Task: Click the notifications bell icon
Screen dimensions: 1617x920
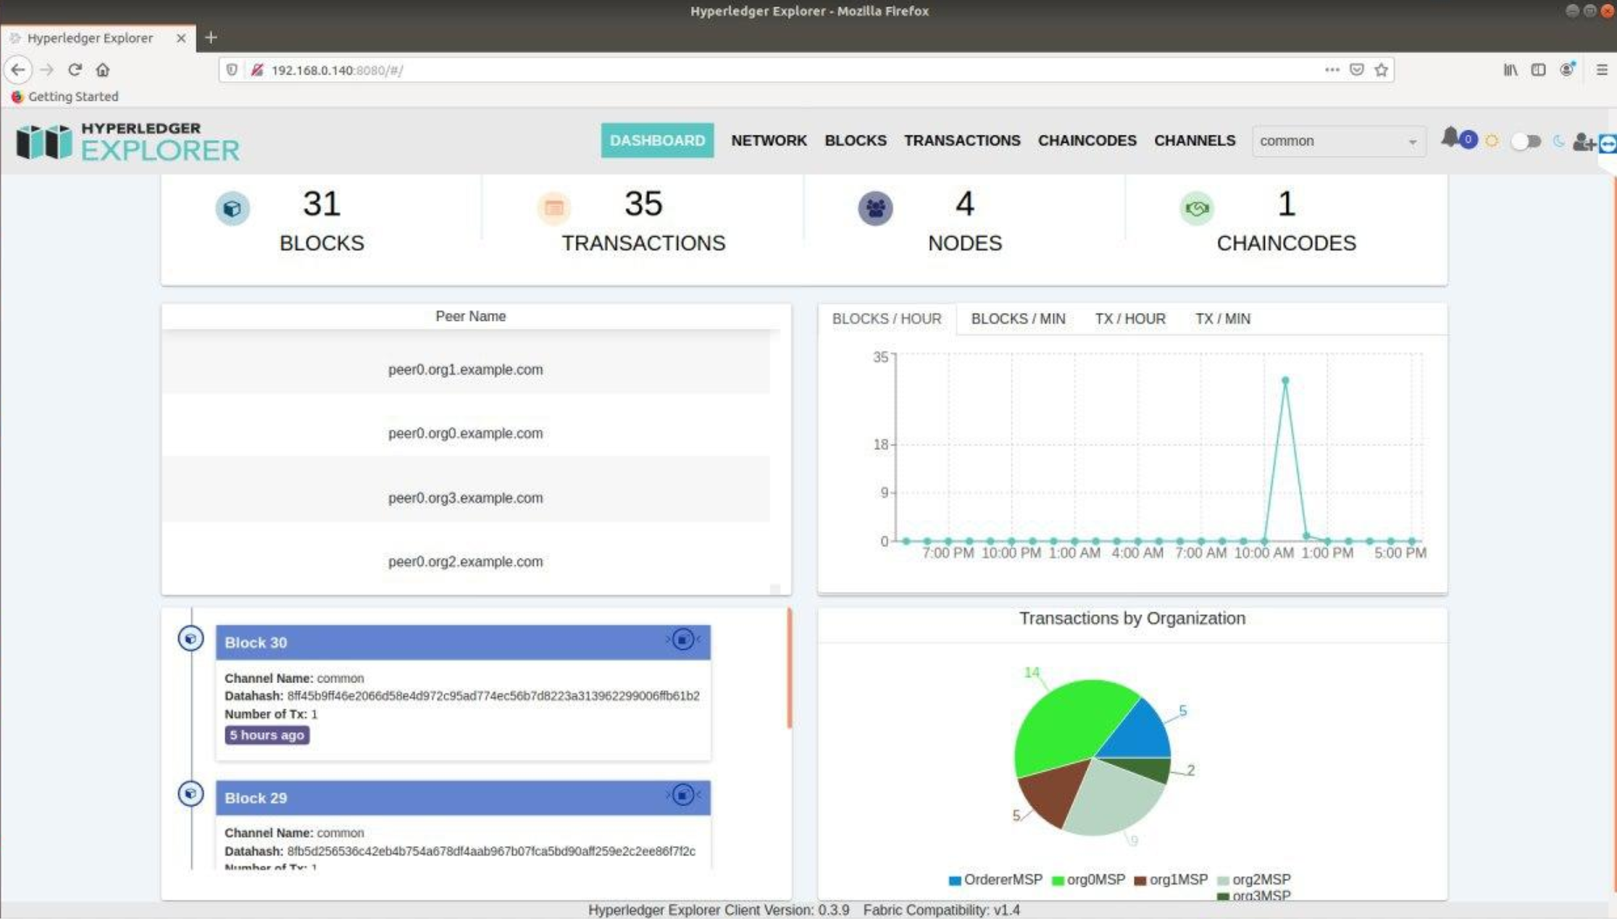Action: point(1450,138)
